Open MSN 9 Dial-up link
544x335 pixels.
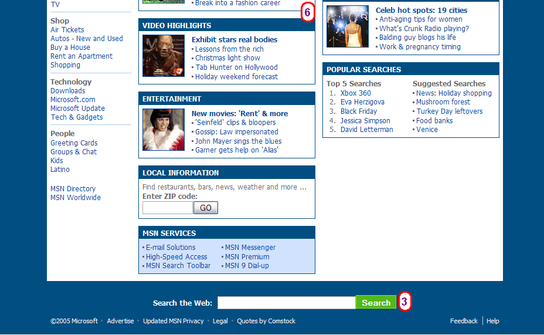[x=247, y=266]
